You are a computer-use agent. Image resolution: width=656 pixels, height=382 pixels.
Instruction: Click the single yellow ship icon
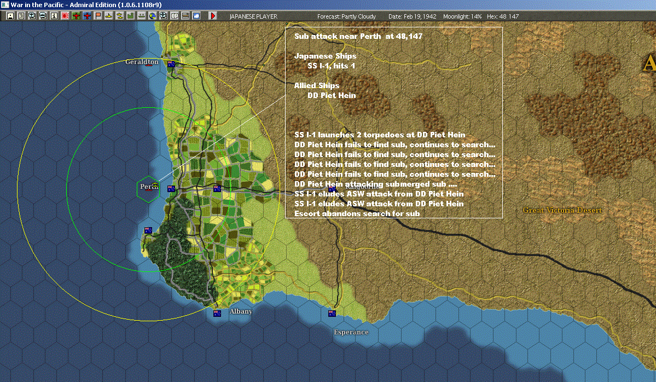coord(109,16)
